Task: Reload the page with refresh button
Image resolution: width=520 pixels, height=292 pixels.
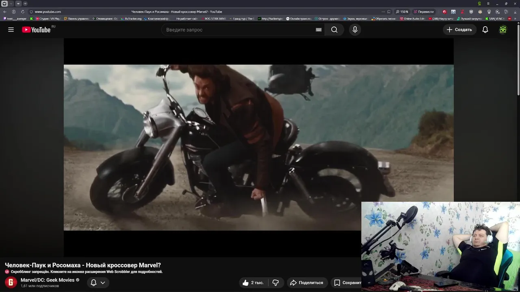Action: (x=22, y=12)
